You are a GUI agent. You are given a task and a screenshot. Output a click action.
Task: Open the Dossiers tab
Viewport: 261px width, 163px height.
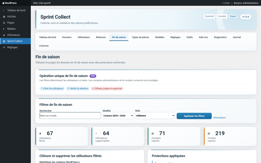(67, 37)
